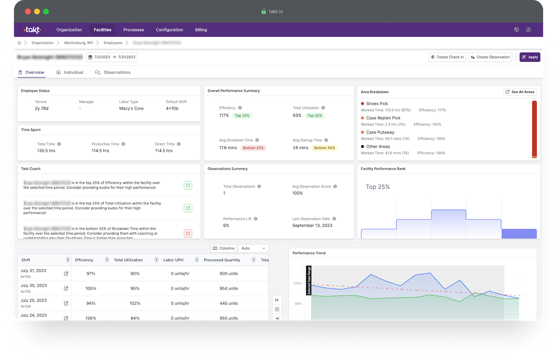Click the Bottom 50% badge for Avg Startup Time
This screenshot has height=360, width=560.
(x=325, y=148)
